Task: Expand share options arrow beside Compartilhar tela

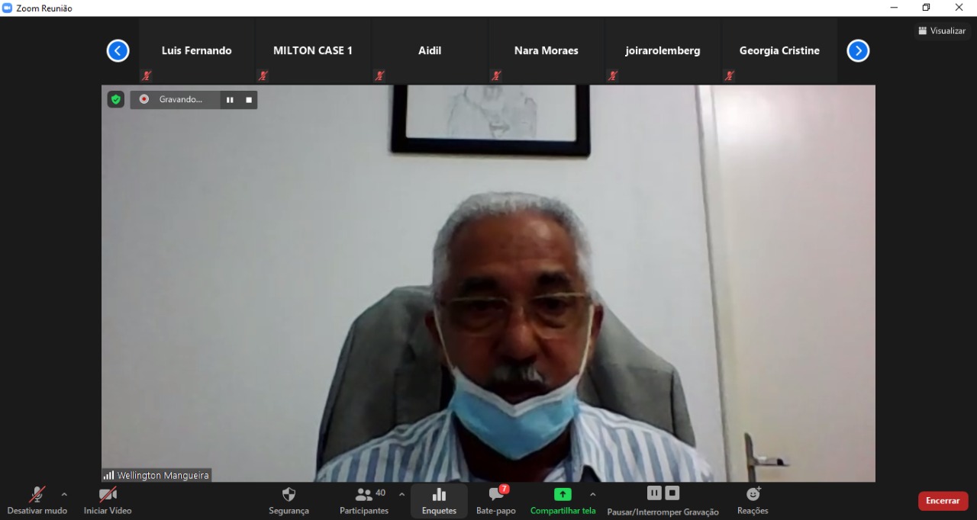Action: click(x=593, y=494)
